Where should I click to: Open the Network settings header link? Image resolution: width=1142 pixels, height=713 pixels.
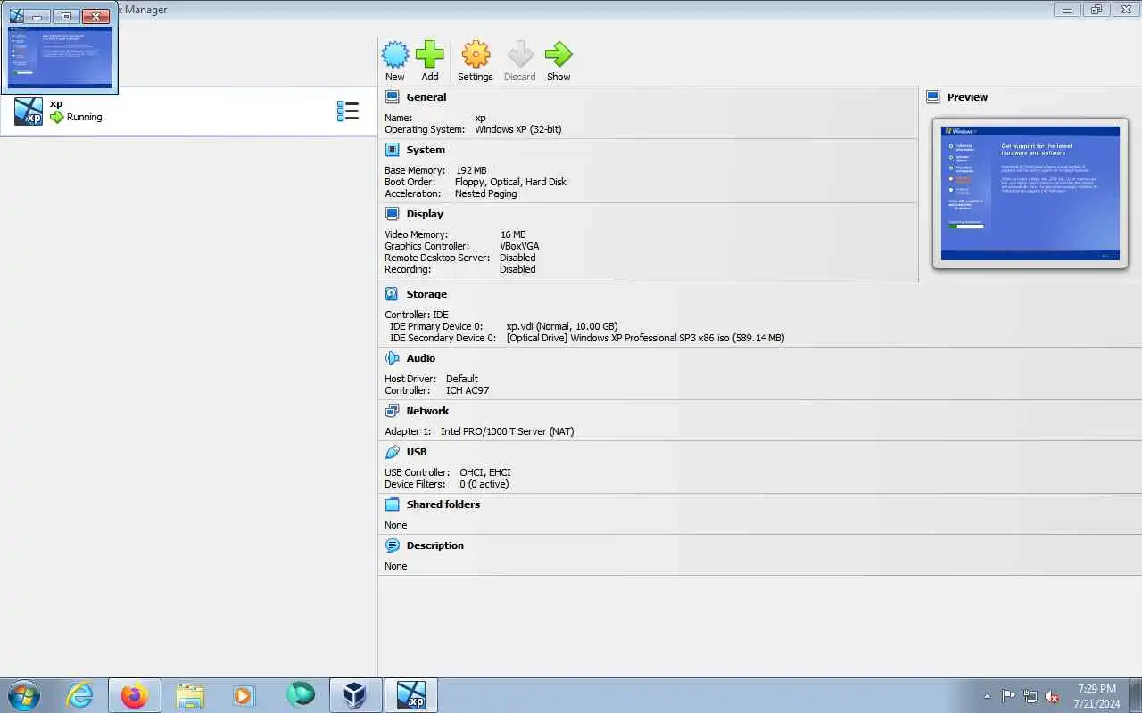point(427,411)
